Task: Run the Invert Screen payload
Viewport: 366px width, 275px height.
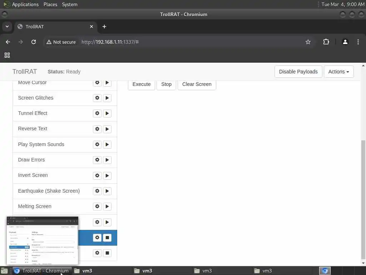Action: click(107, 175)
